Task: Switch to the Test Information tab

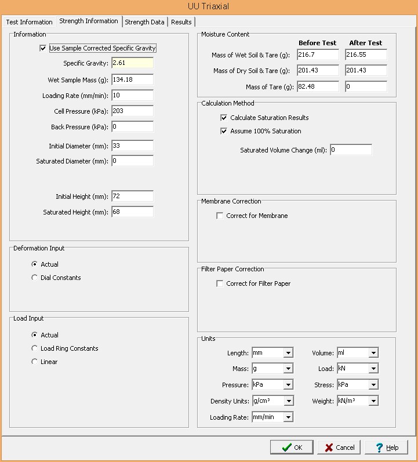Action: pyautogui.click(x=29, y=22)
